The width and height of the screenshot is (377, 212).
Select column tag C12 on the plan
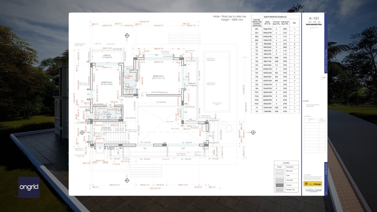click(137, 56)
